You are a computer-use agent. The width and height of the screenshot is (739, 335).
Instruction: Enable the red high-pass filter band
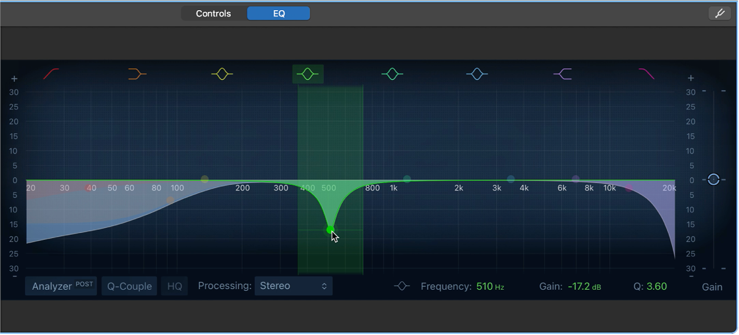pyautogui.click(x=51, y=73)
